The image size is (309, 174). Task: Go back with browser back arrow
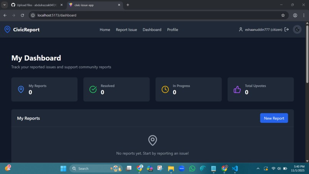coord(5,15)
